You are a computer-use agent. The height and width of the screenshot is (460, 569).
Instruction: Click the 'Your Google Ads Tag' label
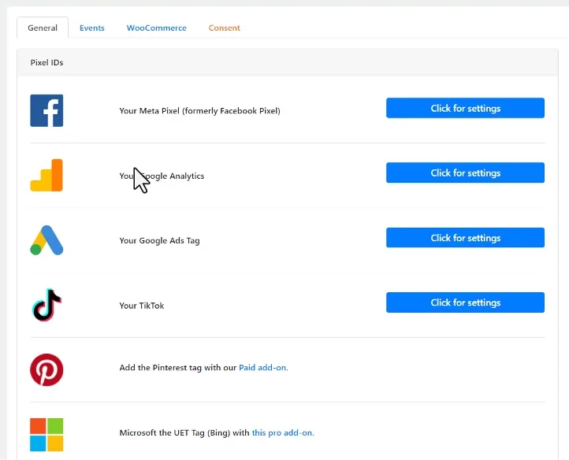160,240
